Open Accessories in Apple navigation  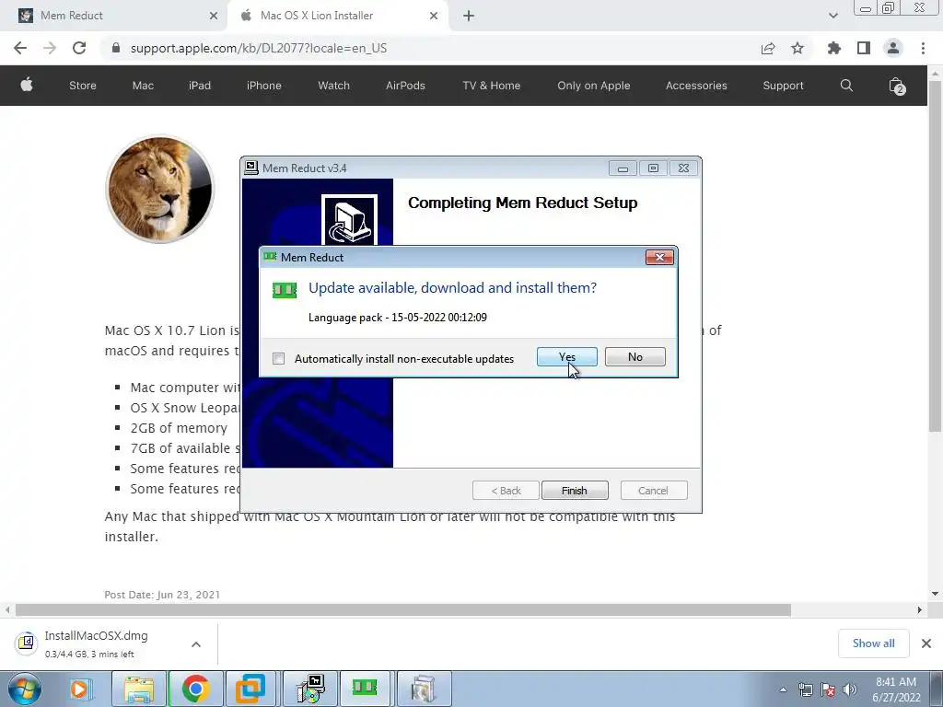696,86
